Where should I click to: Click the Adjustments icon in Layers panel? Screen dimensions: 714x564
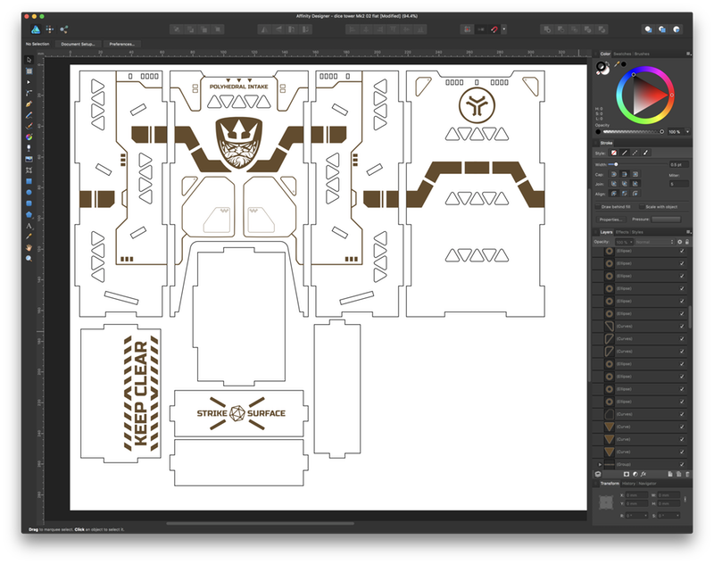pos(635,475)
